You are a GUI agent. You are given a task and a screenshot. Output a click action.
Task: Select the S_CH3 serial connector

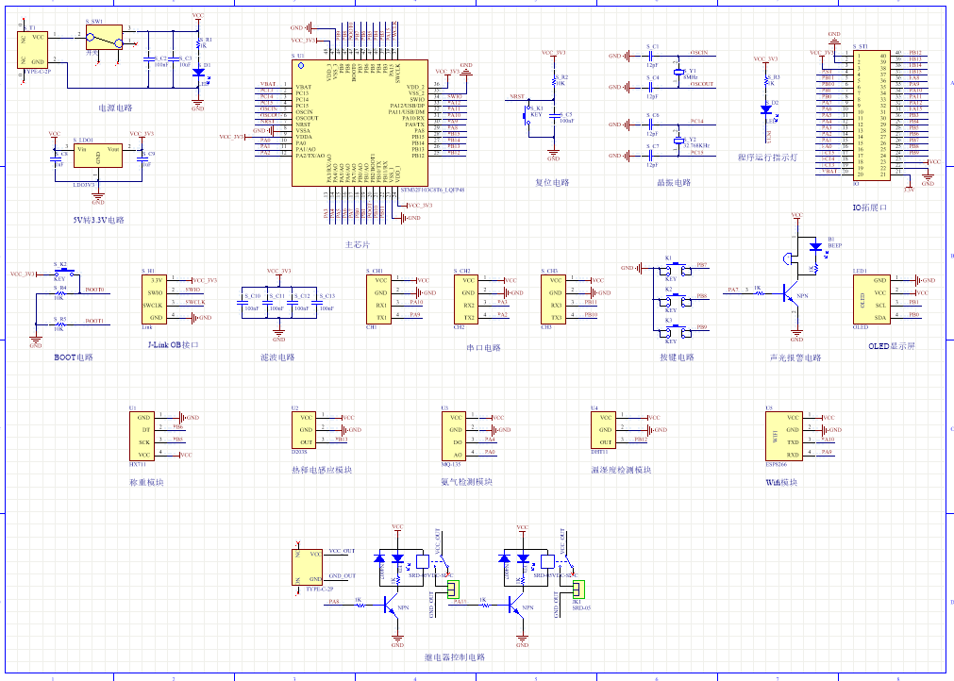[553, 299]
